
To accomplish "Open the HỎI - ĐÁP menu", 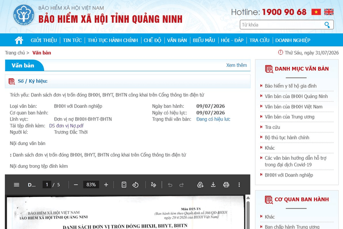I will coord(232,41).
